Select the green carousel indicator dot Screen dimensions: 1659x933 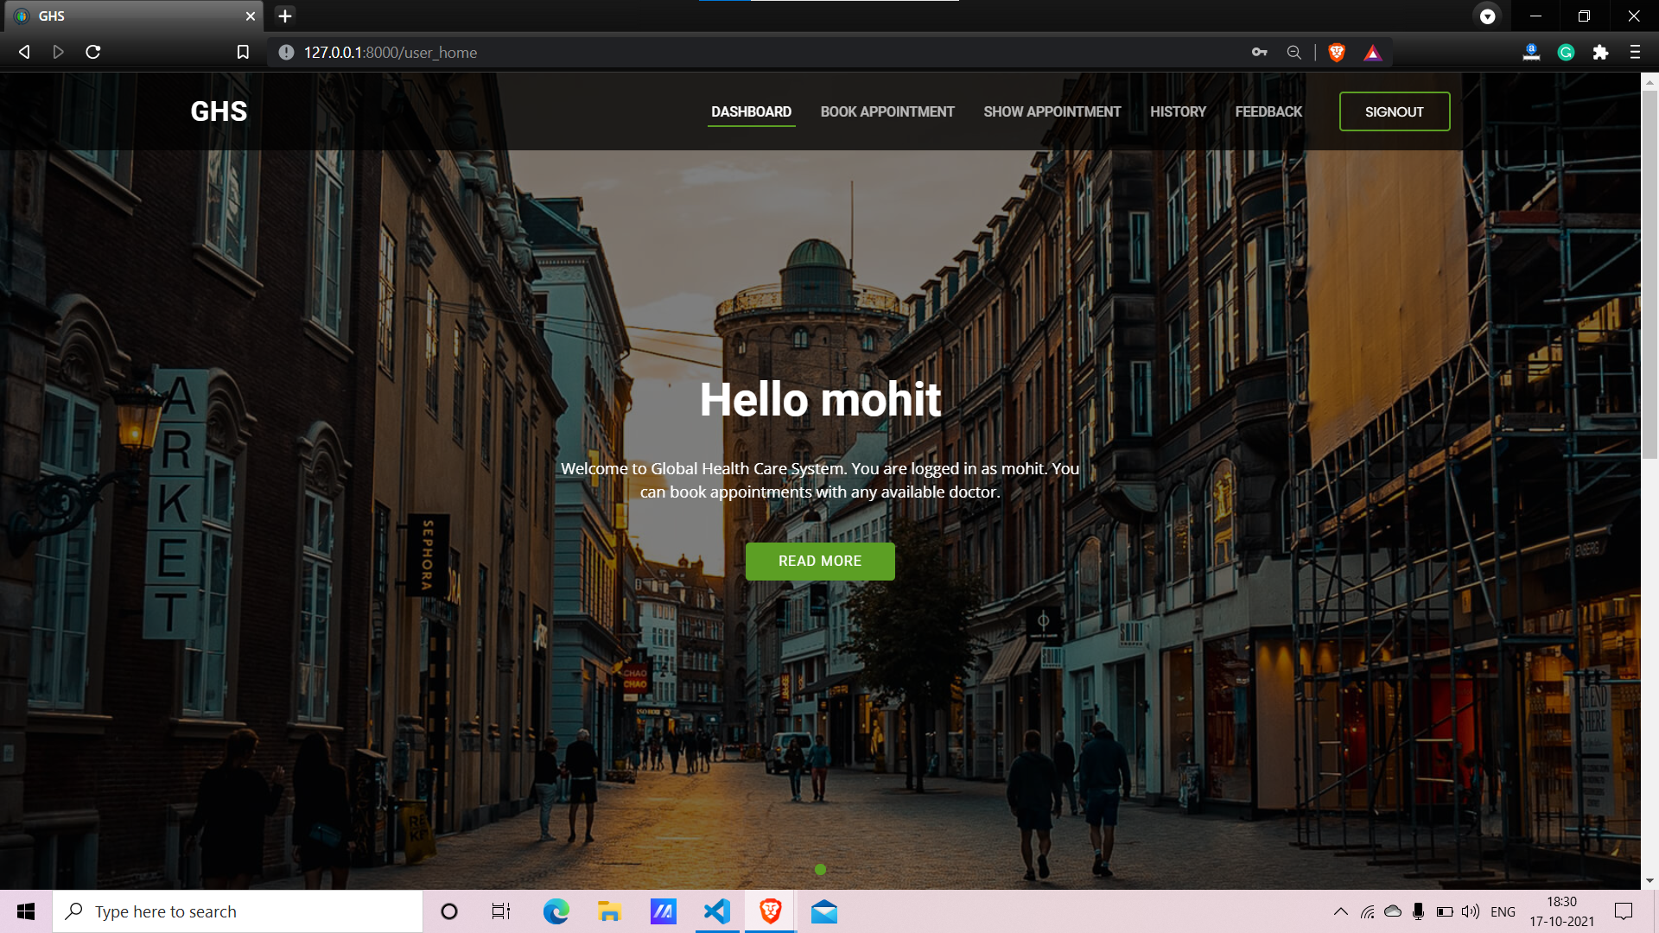point(820,870)
